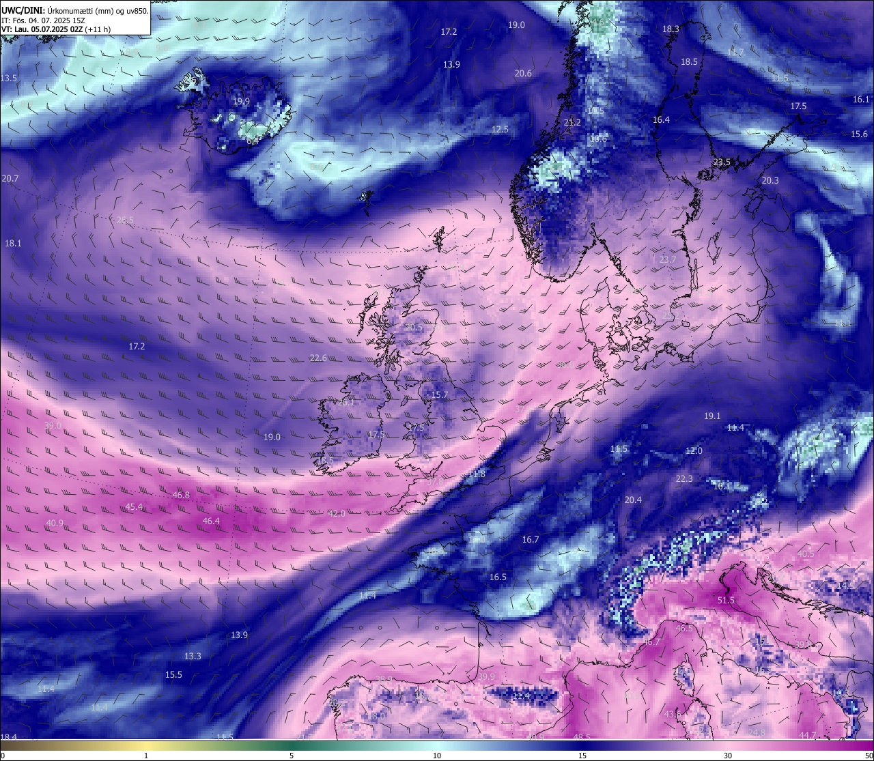
Task: Click the 10 tick on the color scale
Action: (437, 755)
